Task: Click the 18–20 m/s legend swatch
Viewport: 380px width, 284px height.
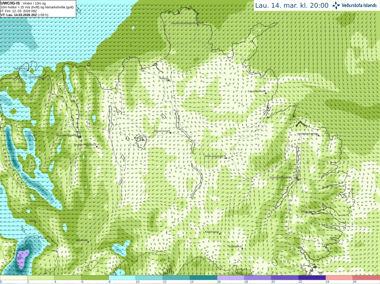Action: point(258,278)
